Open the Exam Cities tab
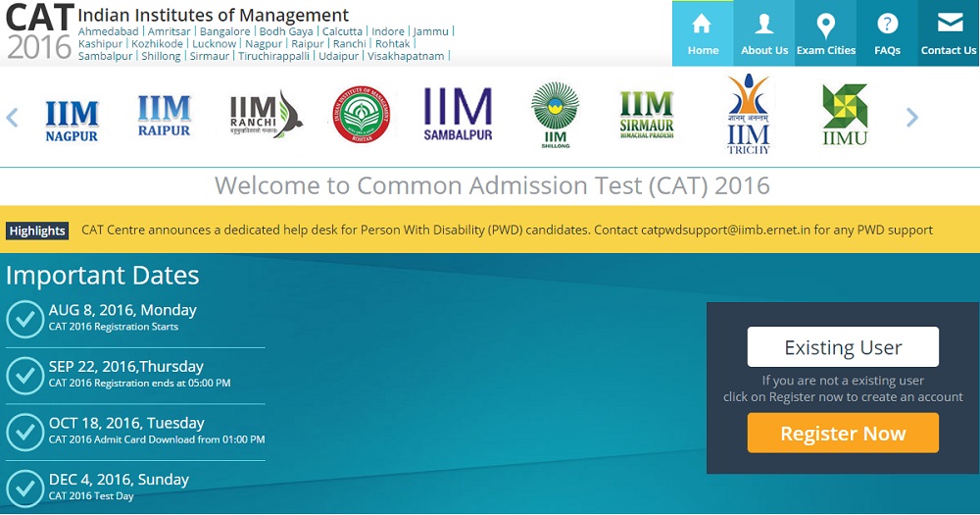Viewport: 980px width, 515px height. click(825, 33)
